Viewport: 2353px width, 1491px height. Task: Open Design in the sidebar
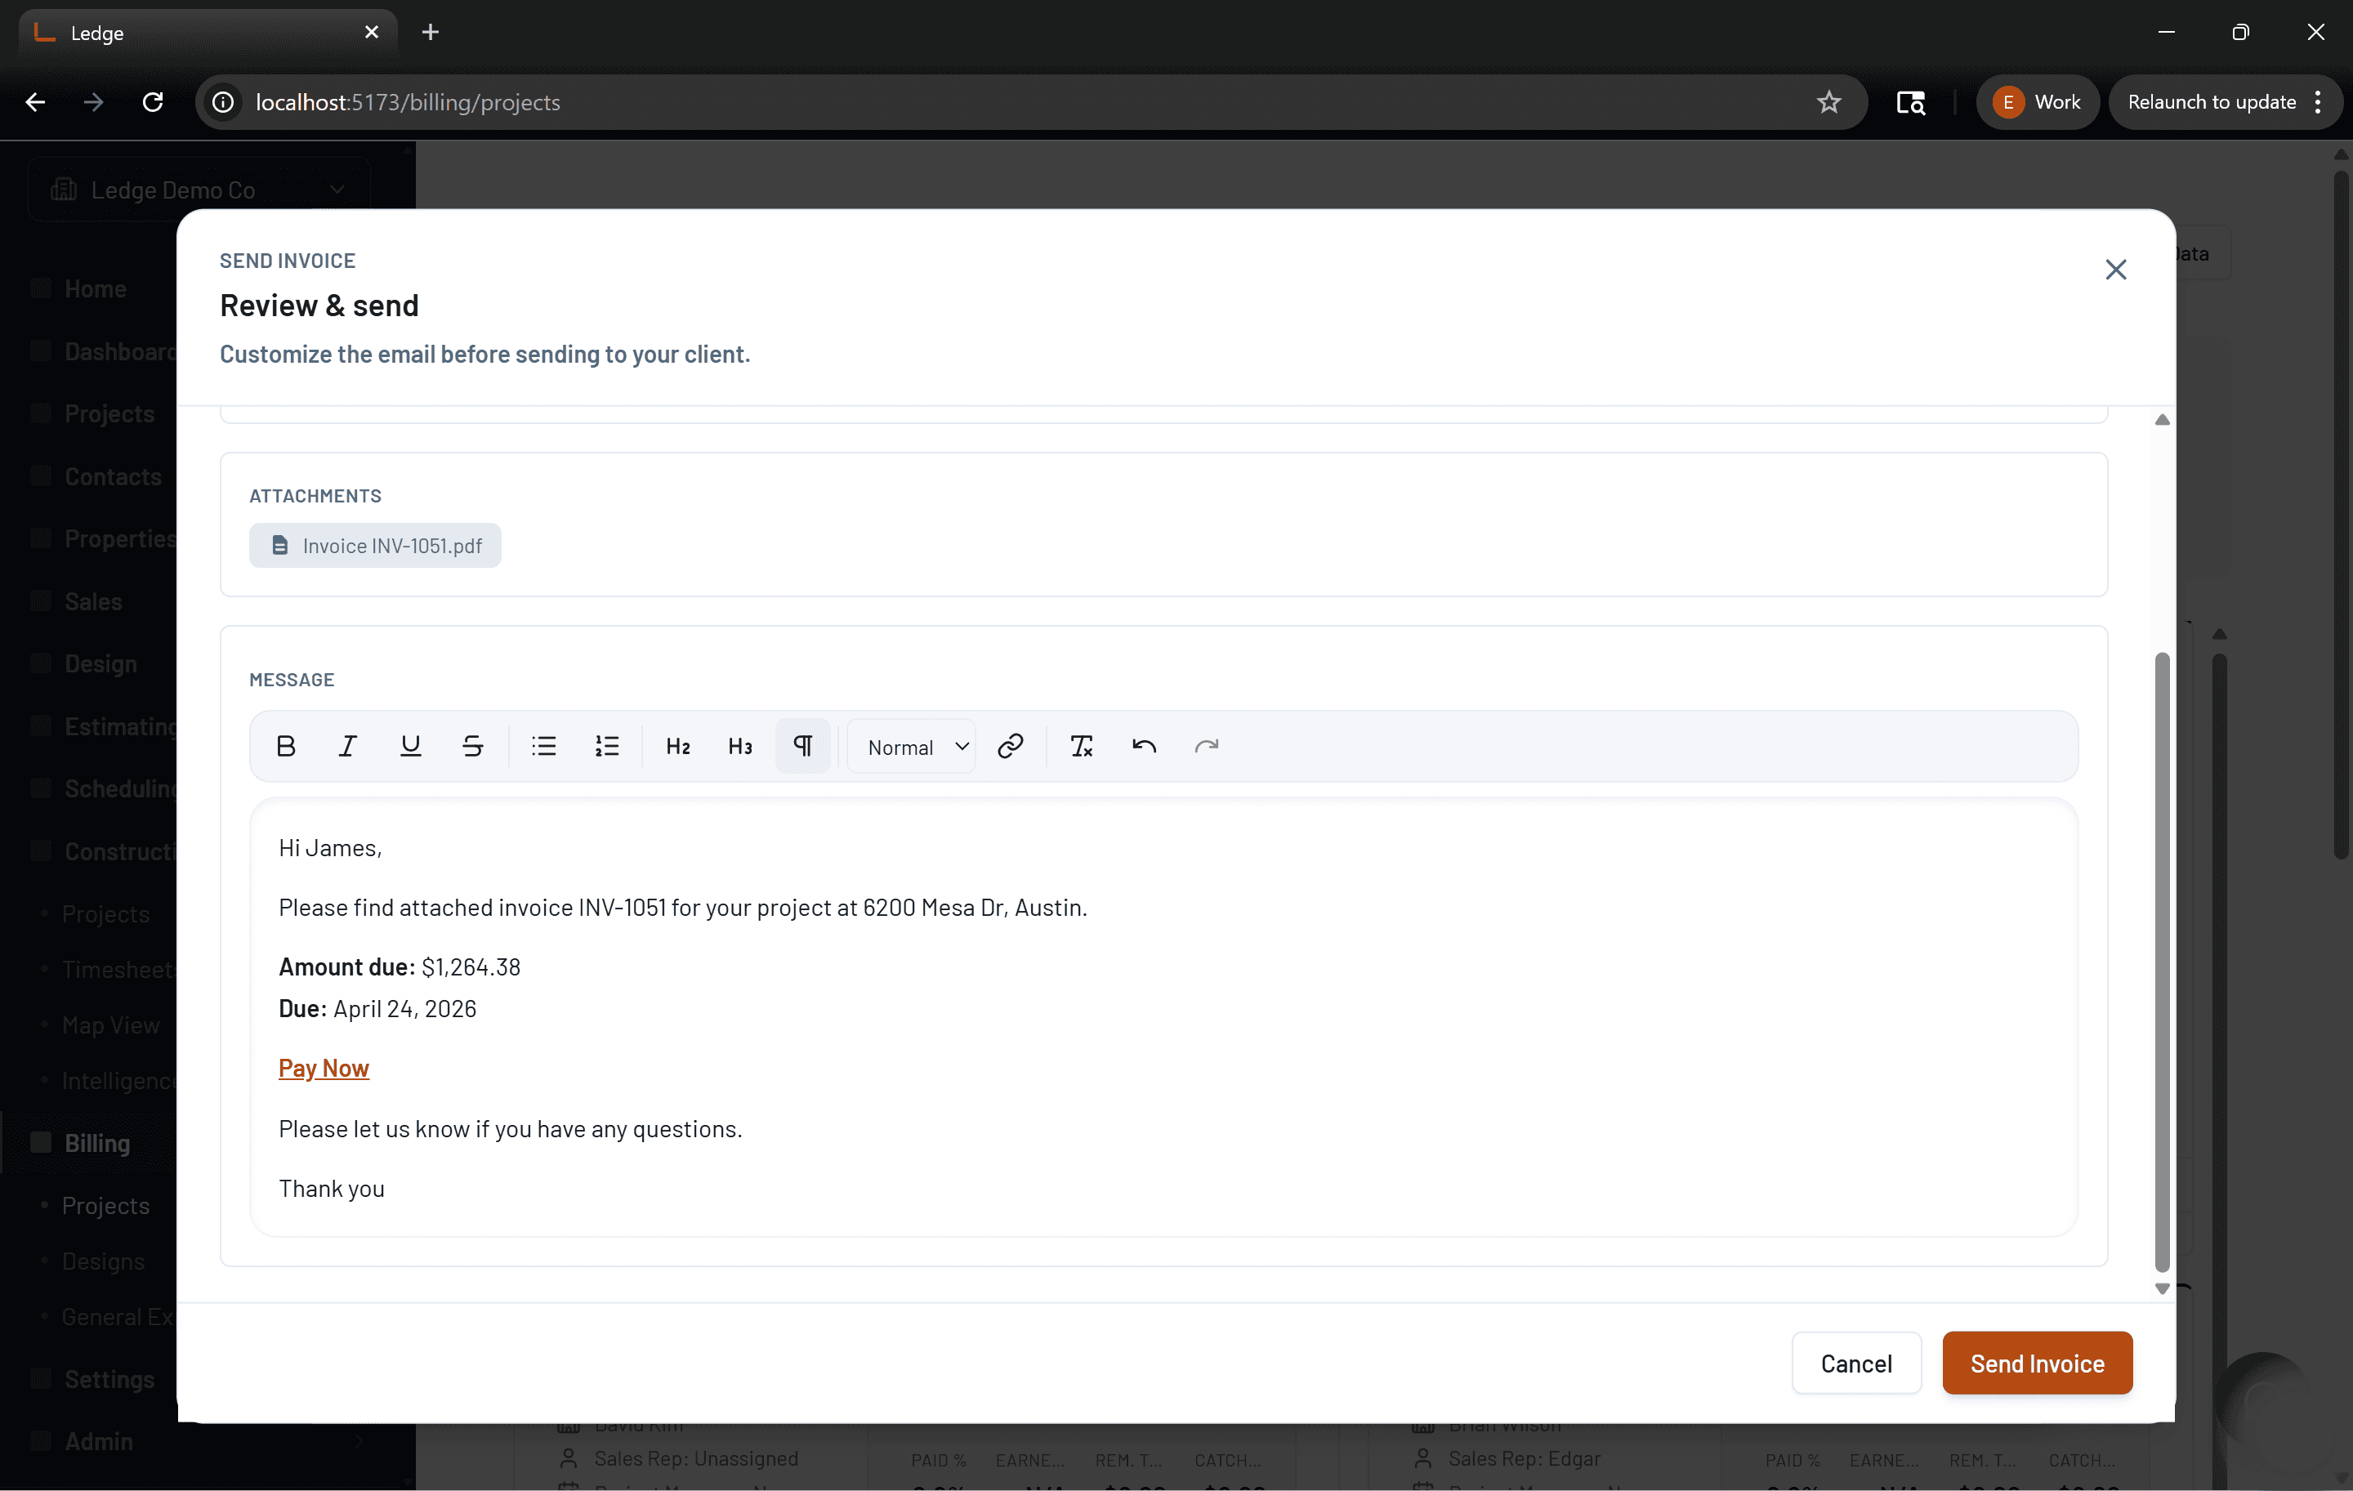[100, 664]
